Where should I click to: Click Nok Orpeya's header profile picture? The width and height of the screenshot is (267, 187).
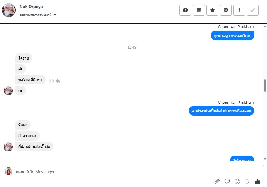[9, 10]
